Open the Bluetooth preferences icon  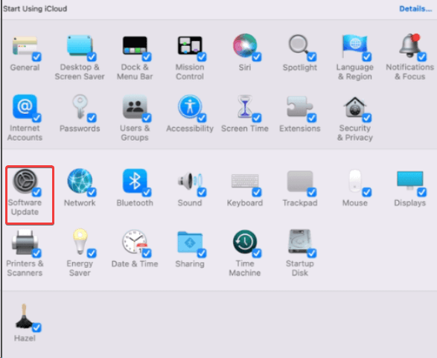click(135, 181)
